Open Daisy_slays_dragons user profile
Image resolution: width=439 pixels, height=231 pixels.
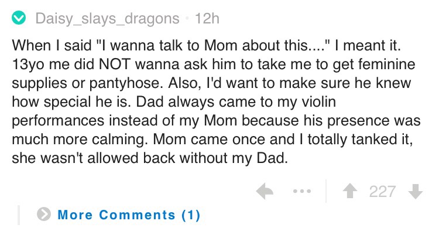click(107, 19)
